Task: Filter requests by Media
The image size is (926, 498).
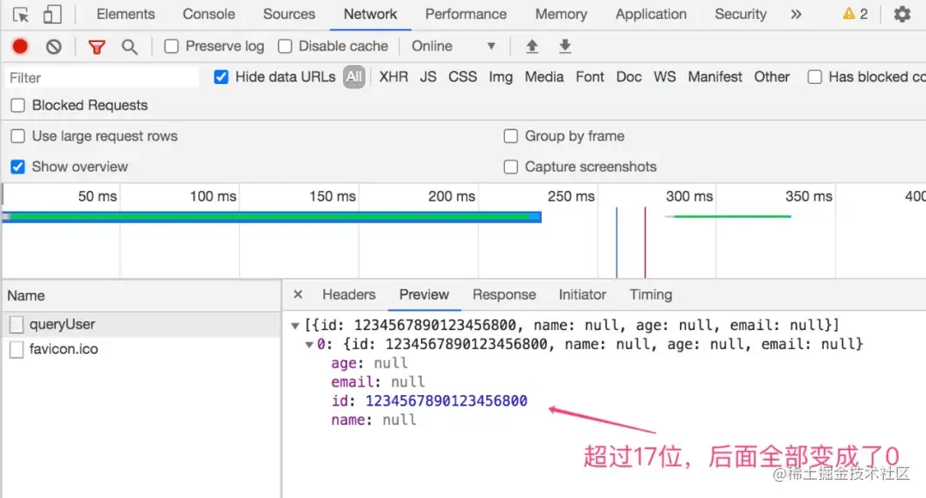Action: [x=544, y=76]
